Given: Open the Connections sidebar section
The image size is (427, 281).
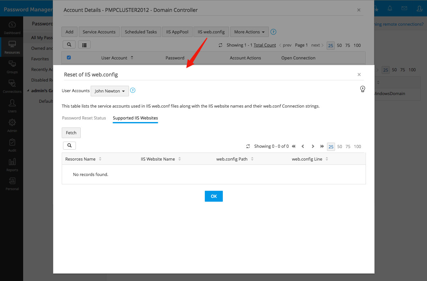Looking at the screenshot, I should pyautogui.click(x=12, y=87).
